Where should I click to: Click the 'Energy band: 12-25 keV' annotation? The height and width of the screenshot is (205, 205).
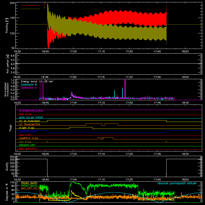[37, 81]
